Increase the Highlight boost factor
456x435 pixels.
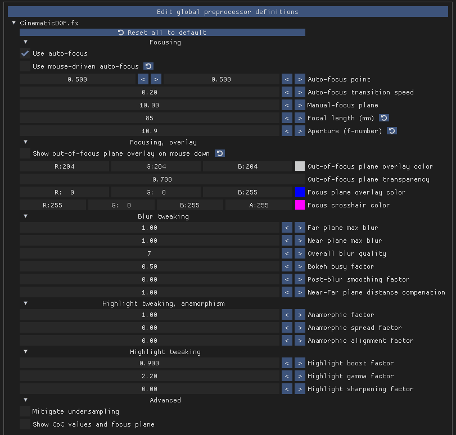pos(300,363)
